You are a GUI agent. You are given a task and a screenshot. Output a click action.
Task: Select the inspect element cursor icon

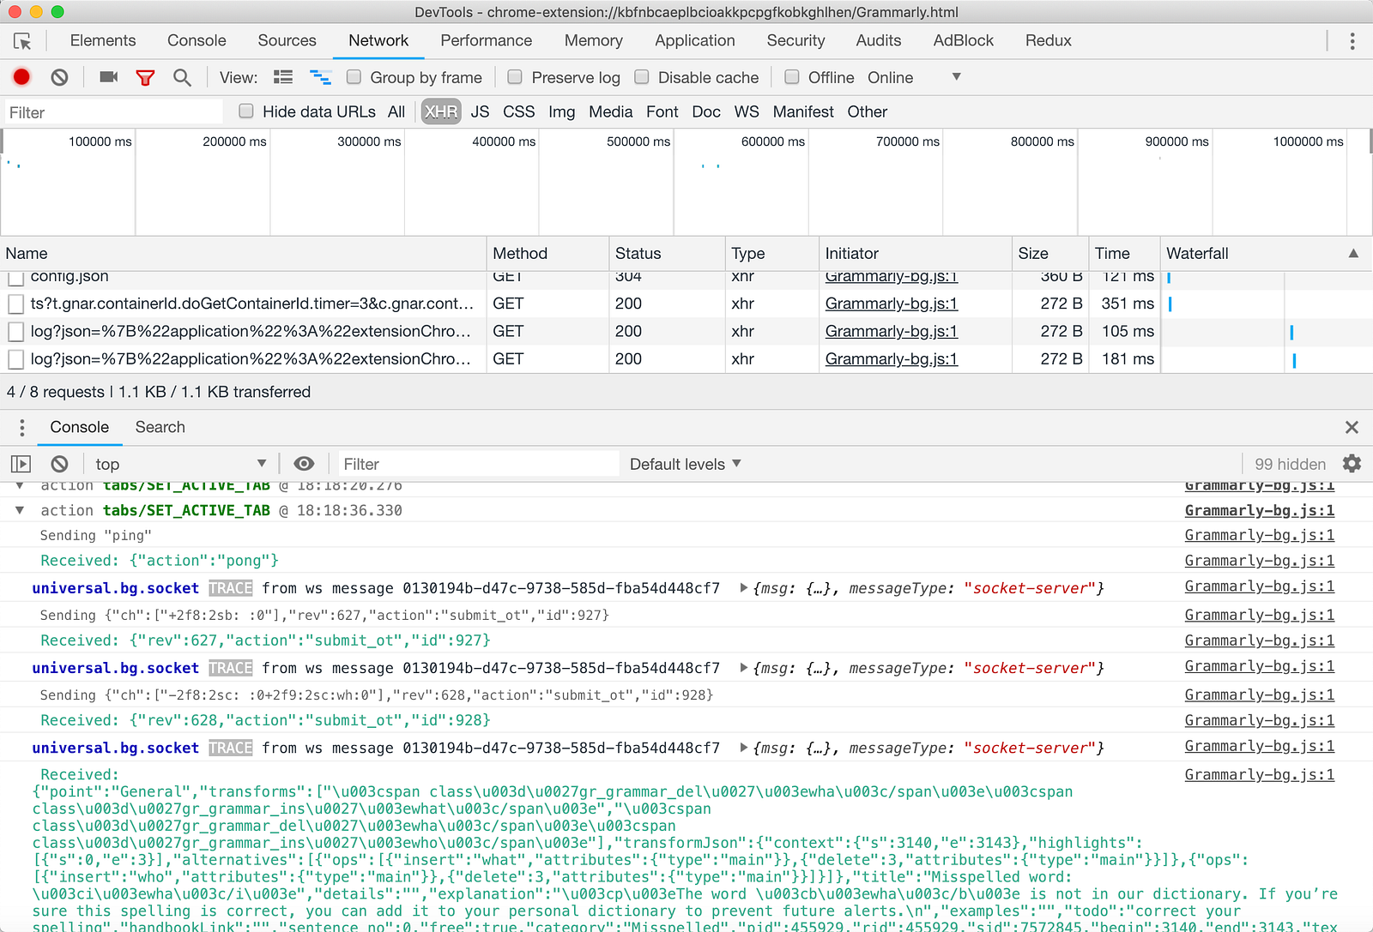22,41
